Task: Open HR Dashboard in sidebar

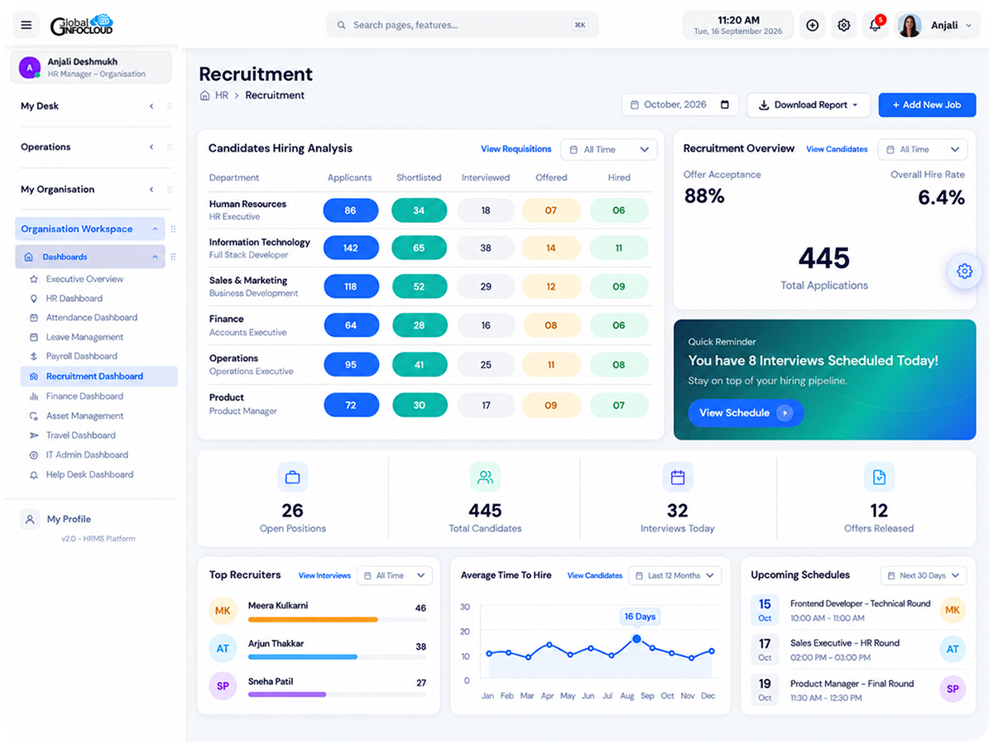Action: click(74, 298)
